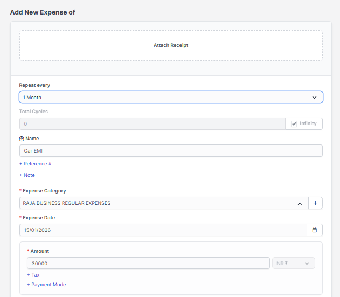340x297 pixels.
Task: Open the calendar date picker icon
Action: click(315, 230)
